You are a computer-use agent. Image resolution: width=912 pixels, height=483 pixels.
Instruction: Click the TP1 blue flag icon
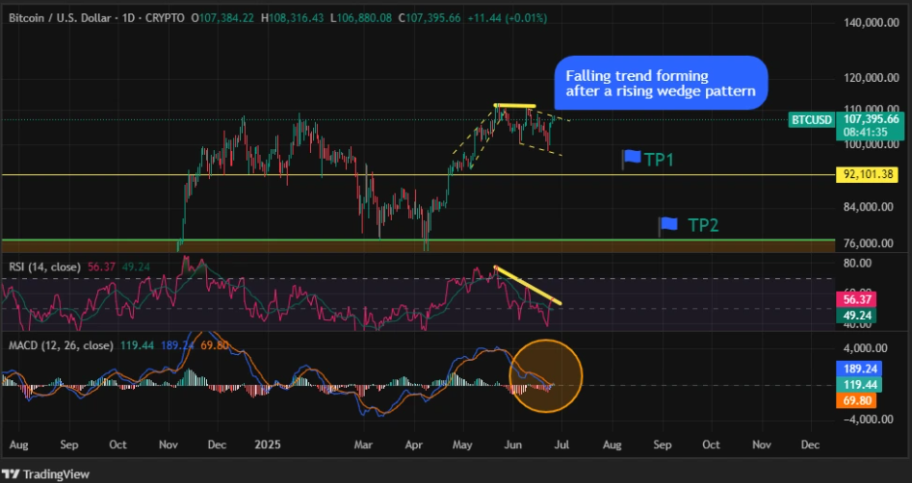(632, 158)
